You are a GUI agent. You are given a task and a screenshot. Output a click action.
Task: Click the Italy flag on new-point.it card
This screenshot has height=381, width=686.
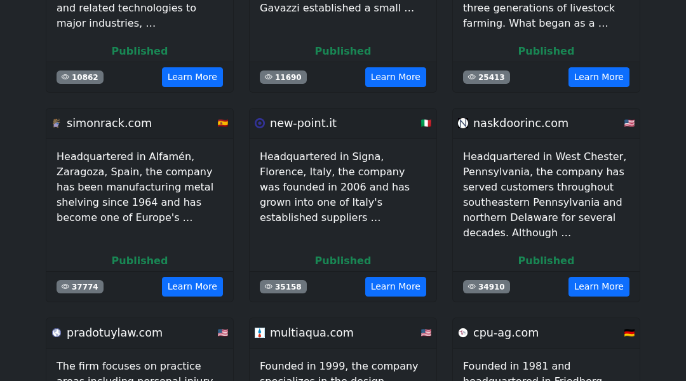coord(426,123)
